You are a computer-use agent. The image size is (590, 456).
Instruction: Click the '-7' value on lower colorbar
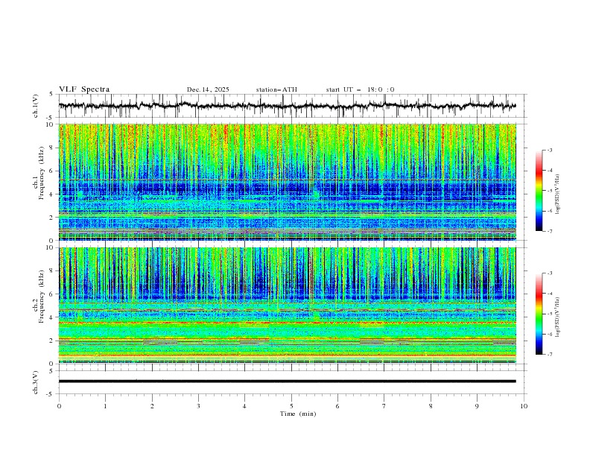point(550,355)
